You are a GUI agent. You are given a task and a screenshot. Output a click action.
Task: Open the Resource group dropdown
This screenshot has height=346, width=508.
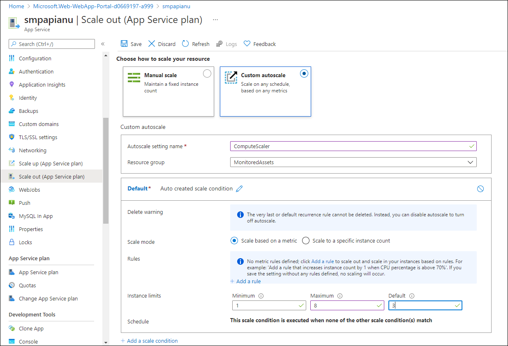(470, 162)
